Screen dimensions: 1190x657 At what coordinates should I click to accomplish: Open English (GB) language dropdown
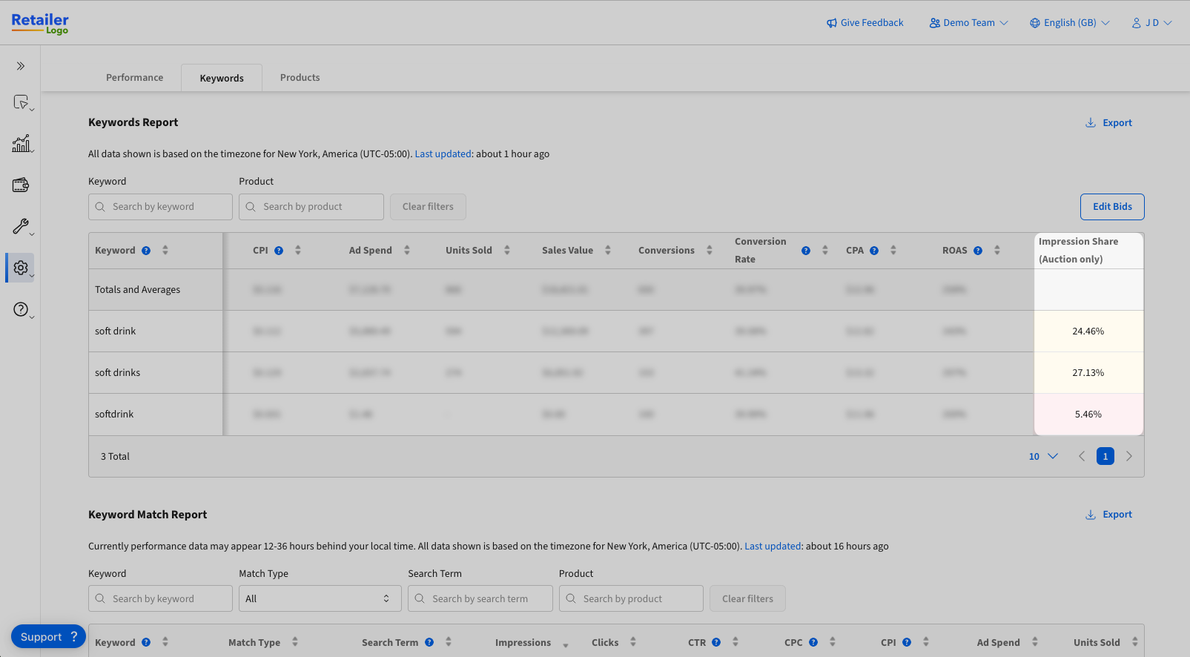1070,23
